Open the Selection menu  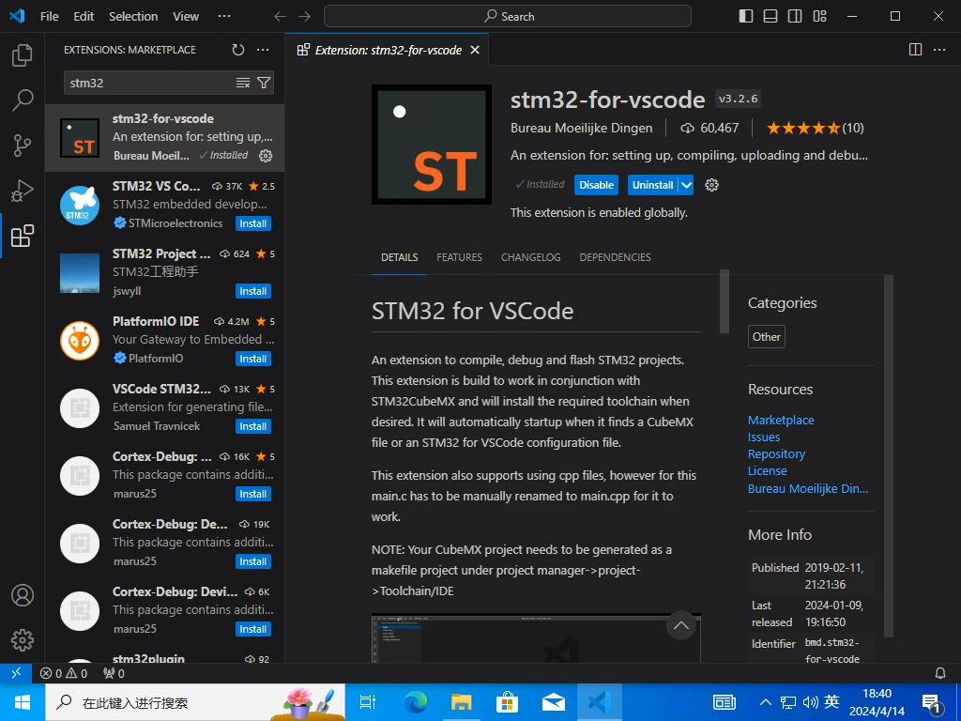click(x=133, y=16)
